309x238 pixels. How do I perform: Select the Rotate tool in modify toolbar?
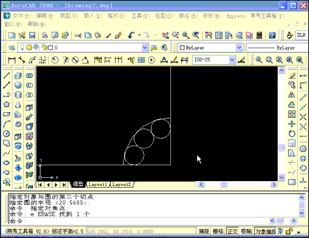pos(292,134)
